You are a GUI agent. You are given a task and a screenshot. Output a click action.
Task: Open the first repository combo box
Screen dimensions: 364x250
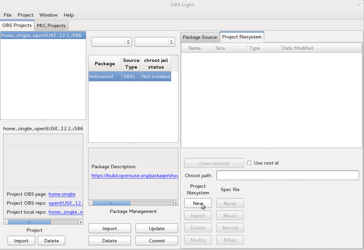[x=111, y=42]
